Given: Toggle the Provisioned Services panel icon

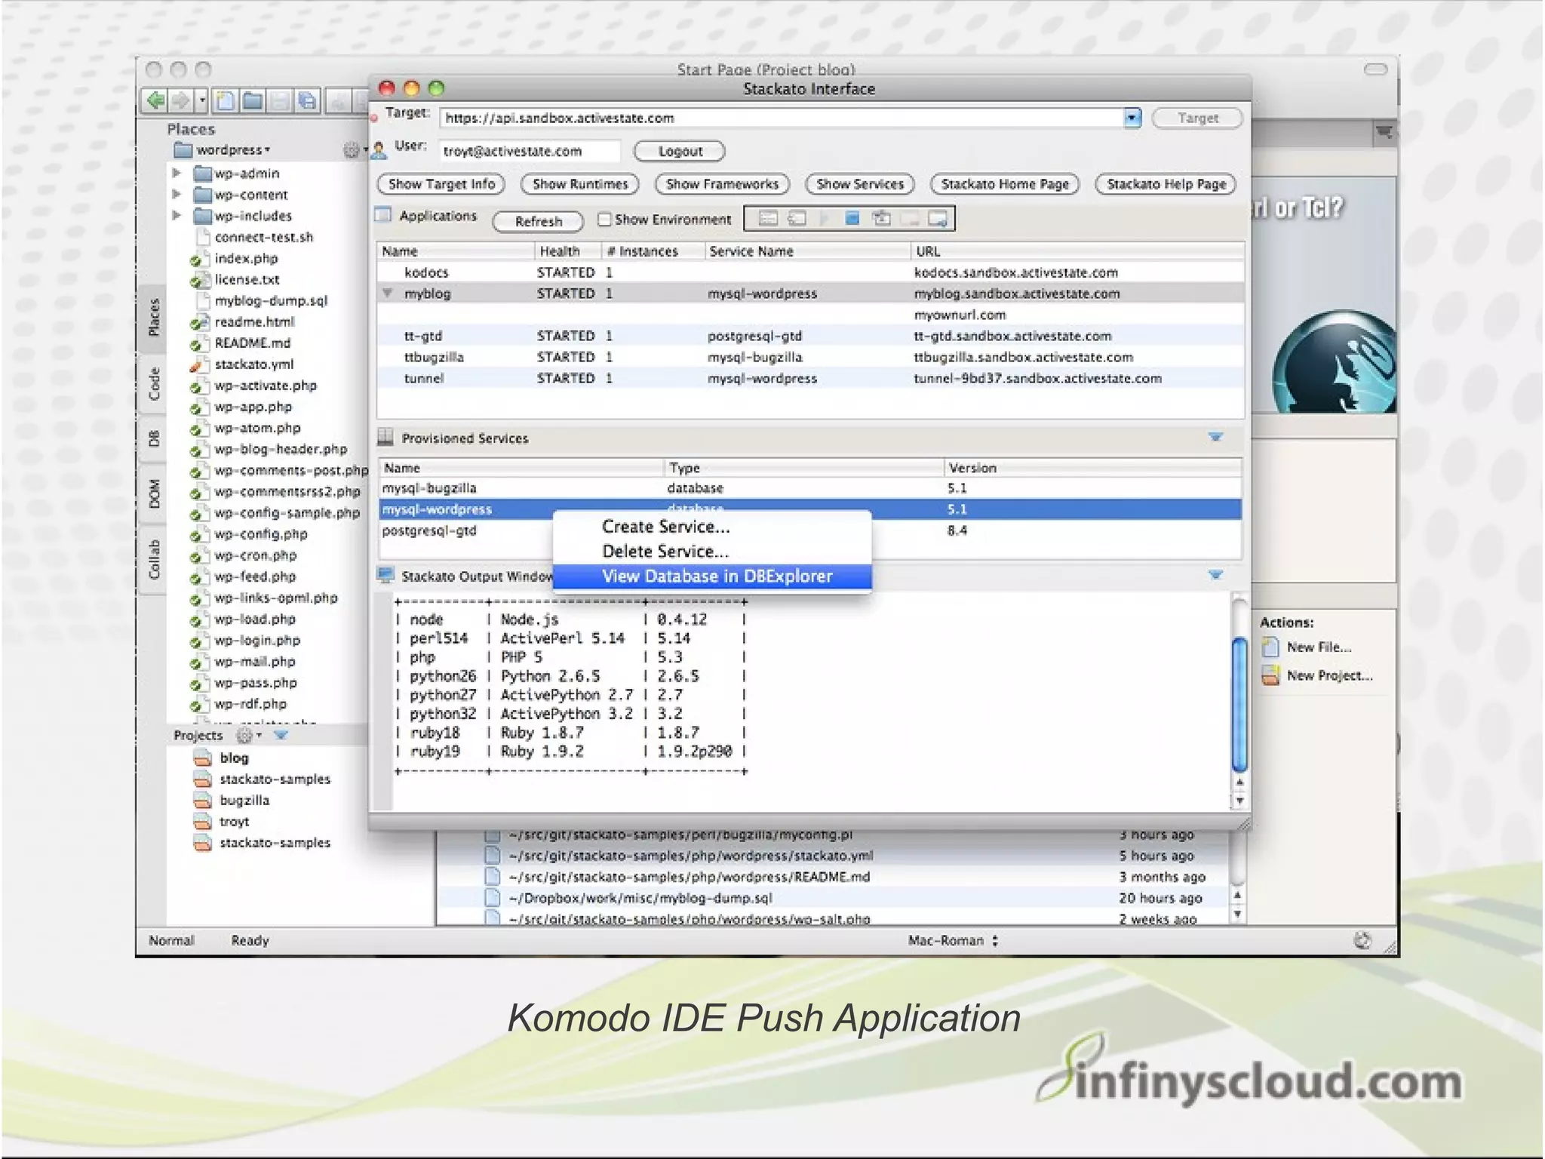Looking at the screenshot, I should 385,438.
